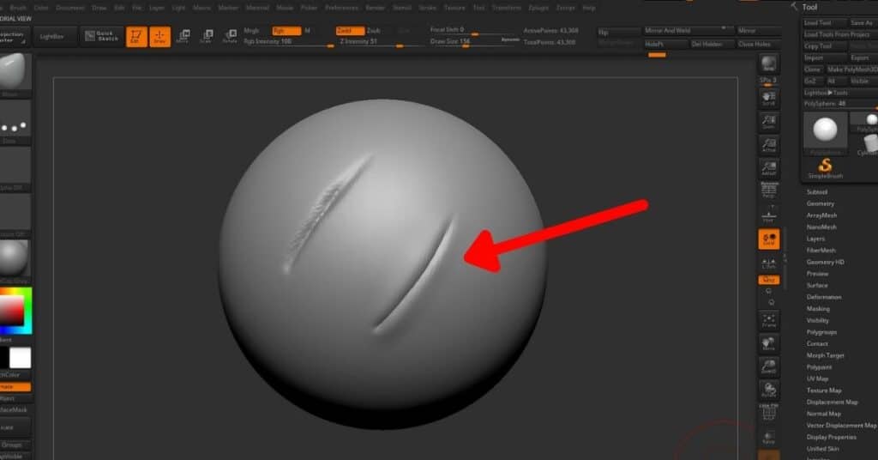Image resolution: width=878 pixels, height=460 pixels.
Task: Click the Mirror button
Action: (759, 31)
